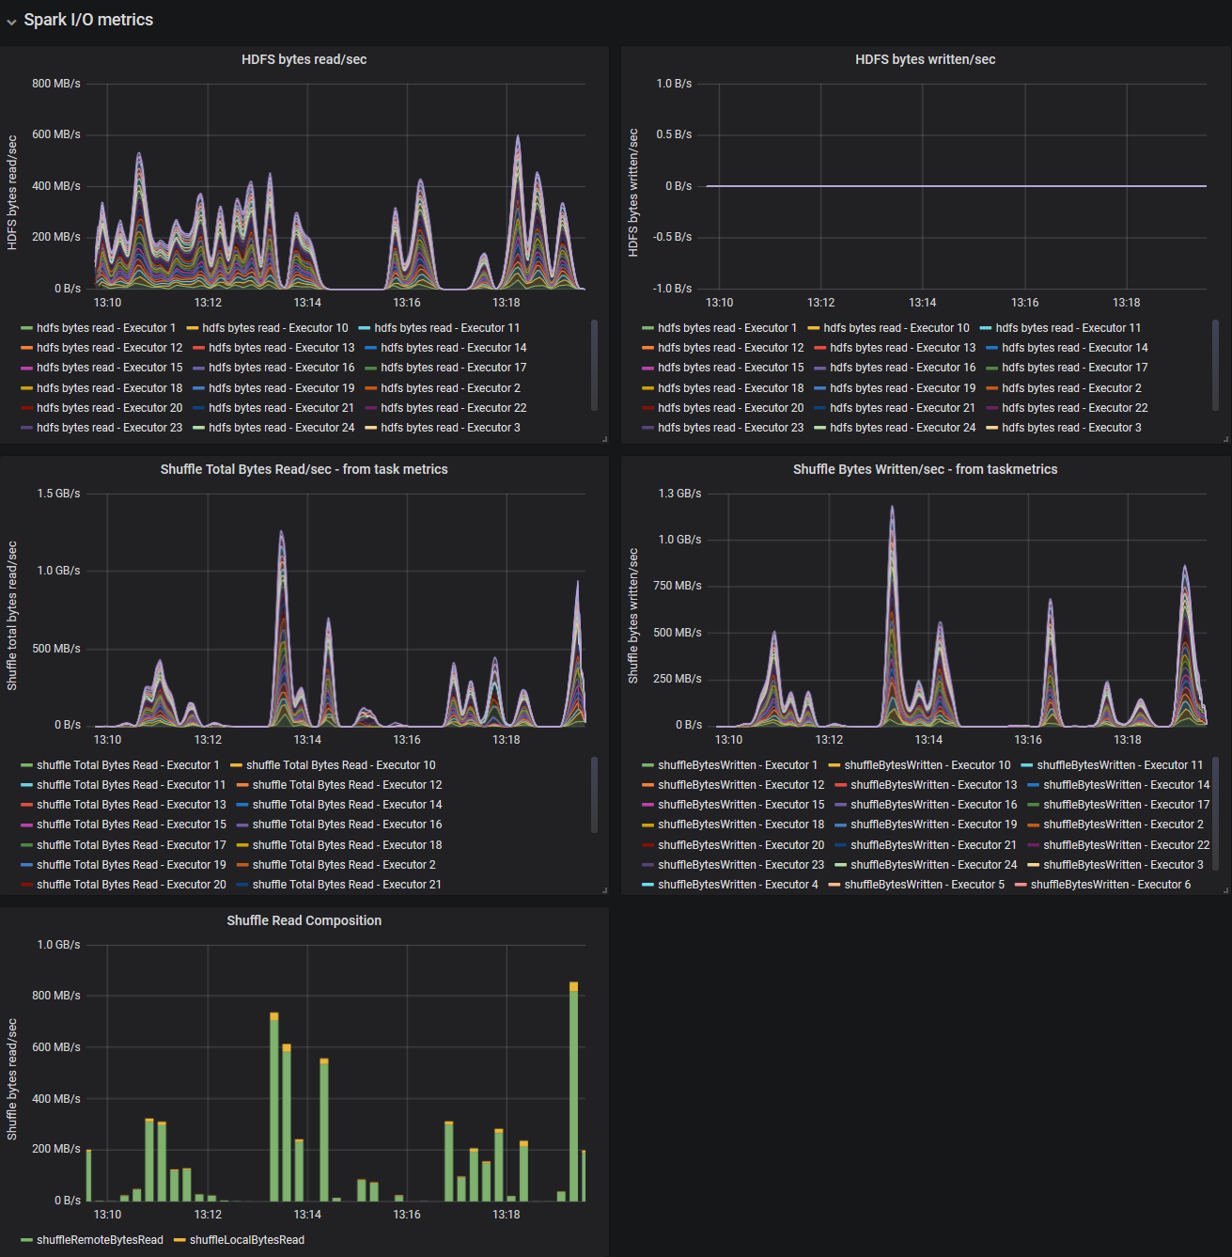Click legend scrollbar in HDFS bytes written/sec panel
The width and height of the screenshot is (1232, 1257).
coord(1215,366)
